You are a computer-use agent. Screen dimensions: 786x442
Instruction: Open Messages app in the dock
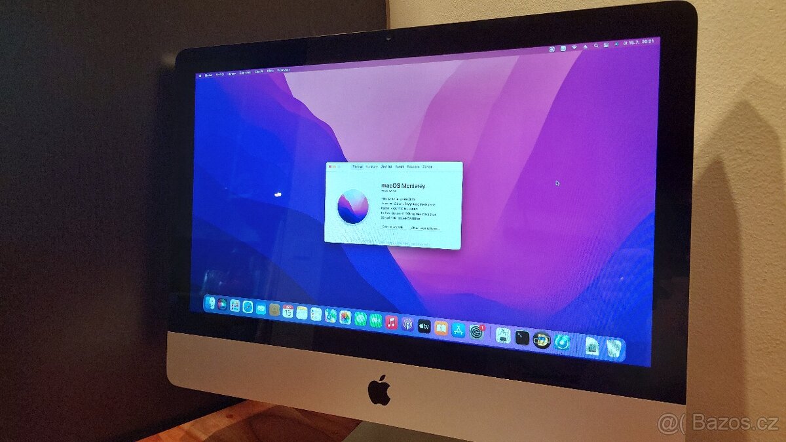point(360,319)
